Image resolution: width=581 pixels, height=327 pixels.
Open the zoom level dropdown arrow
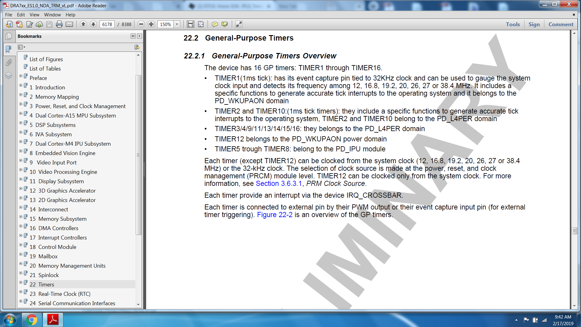177,24
